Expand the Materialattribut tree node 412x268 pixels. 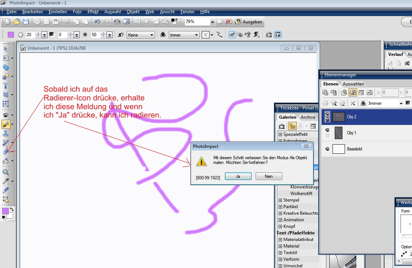pos(281,240)
